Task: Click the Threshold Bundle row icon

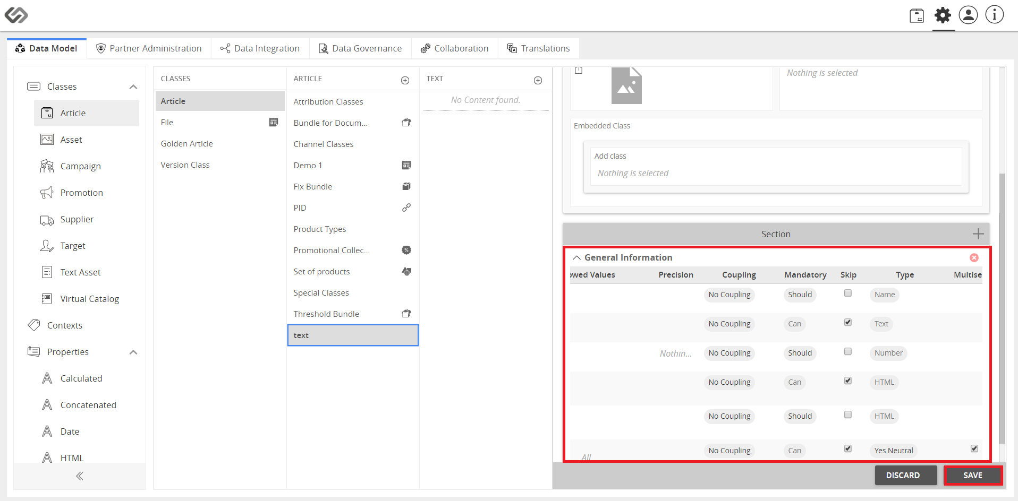Action: 406,314
